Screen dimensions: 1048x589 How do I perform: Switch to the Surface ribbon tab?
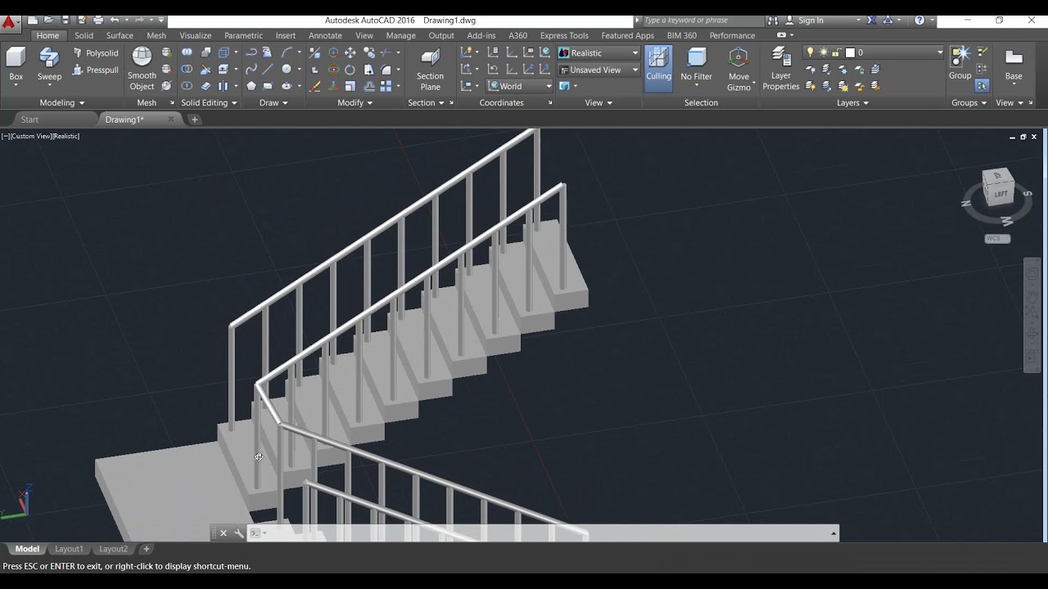pos(120,35)
